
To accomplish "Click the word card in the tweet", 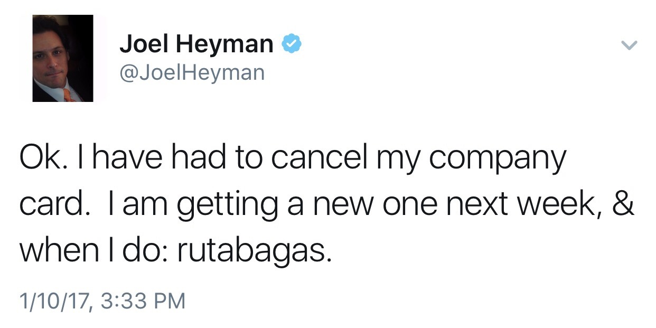I will coord(51,204).
